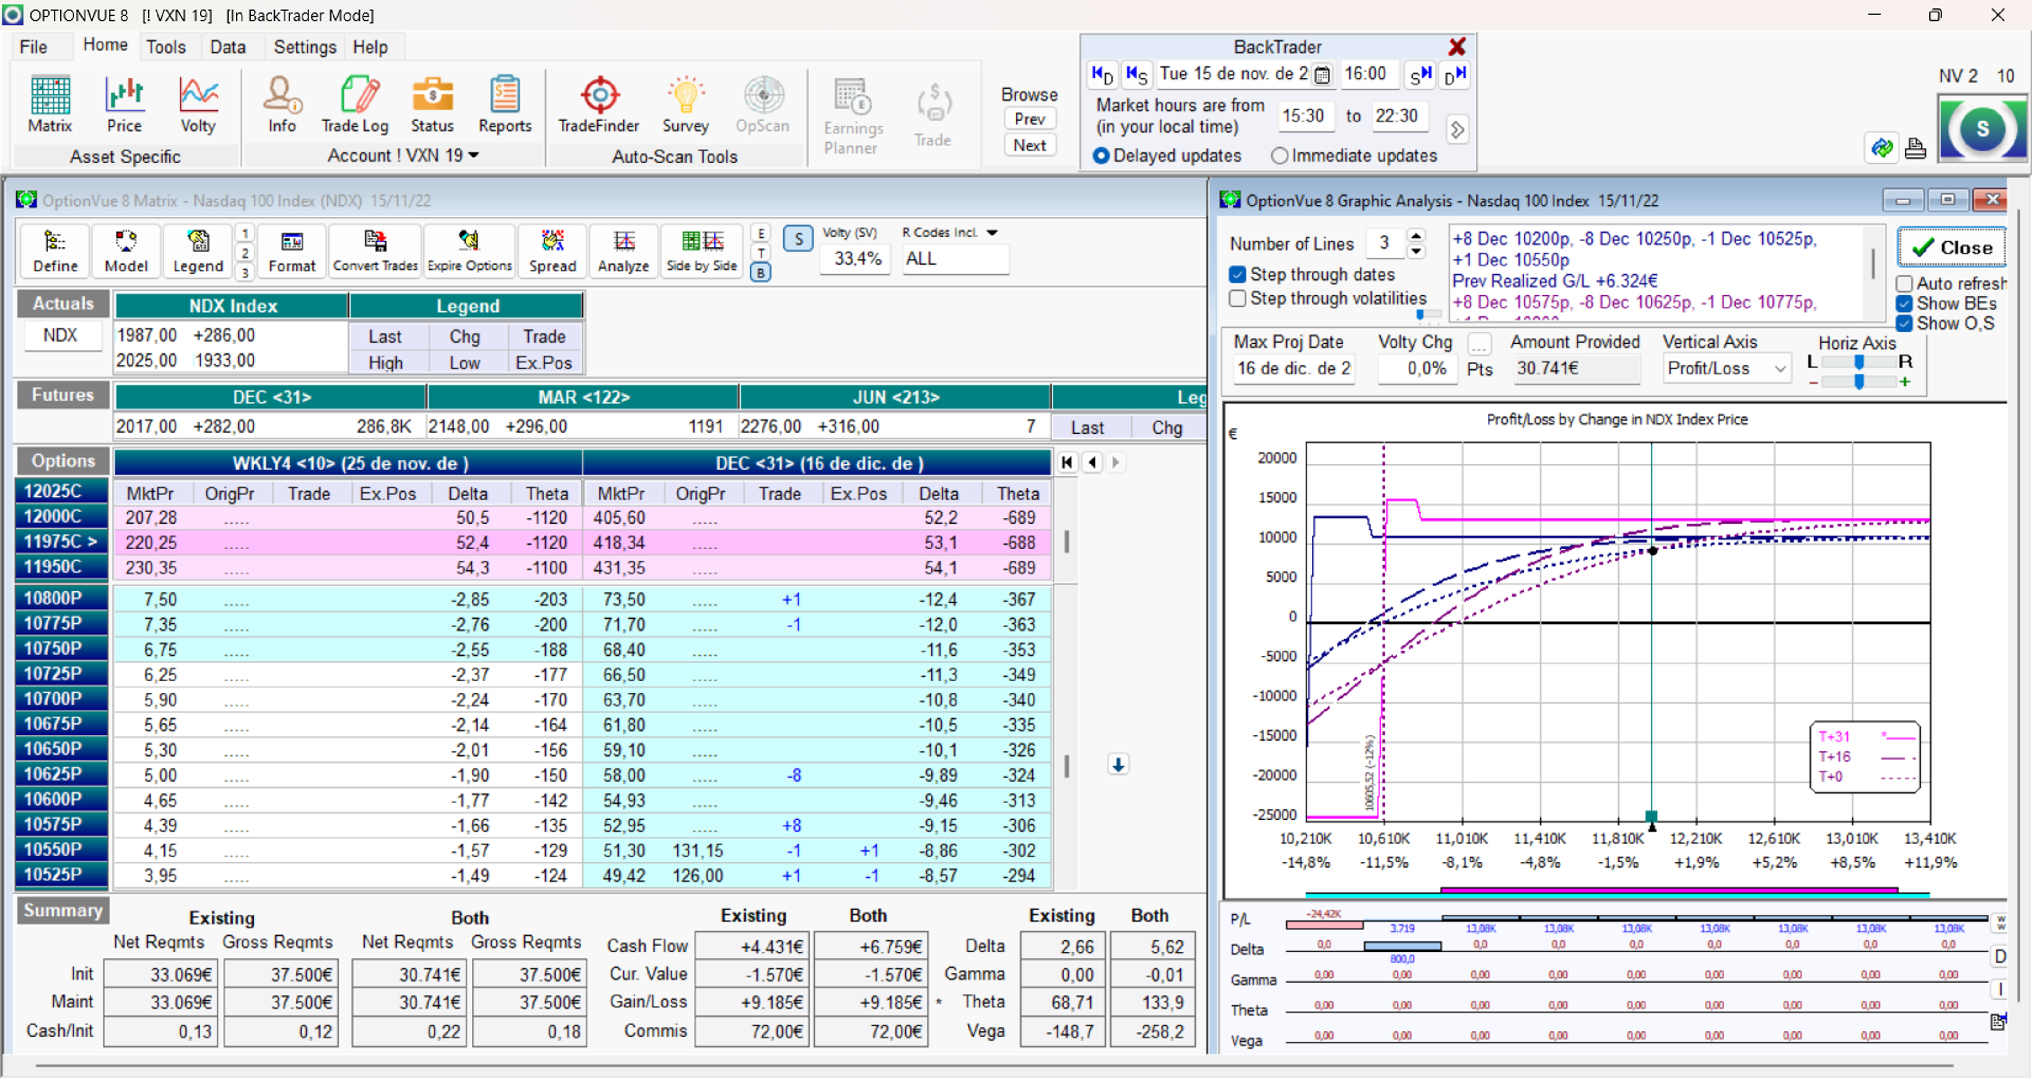Open the Volty chart icon

click(198, 105)
